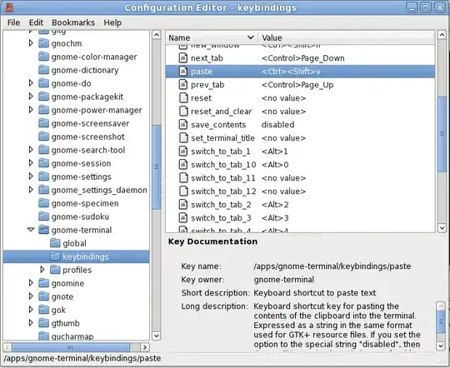Select the <Control>Page_Down value cell

pos(302,58)
